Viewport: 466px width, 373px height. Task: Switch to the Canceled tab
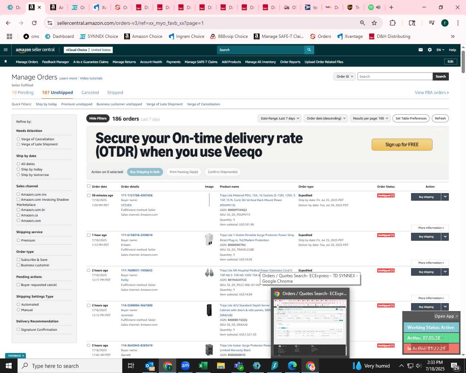(x=90, y=93)
